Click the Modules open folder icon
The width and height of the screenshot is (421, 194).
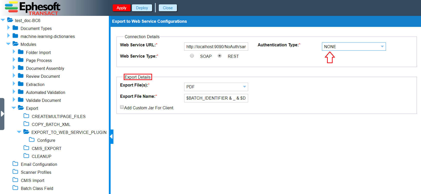pos(16,44)
